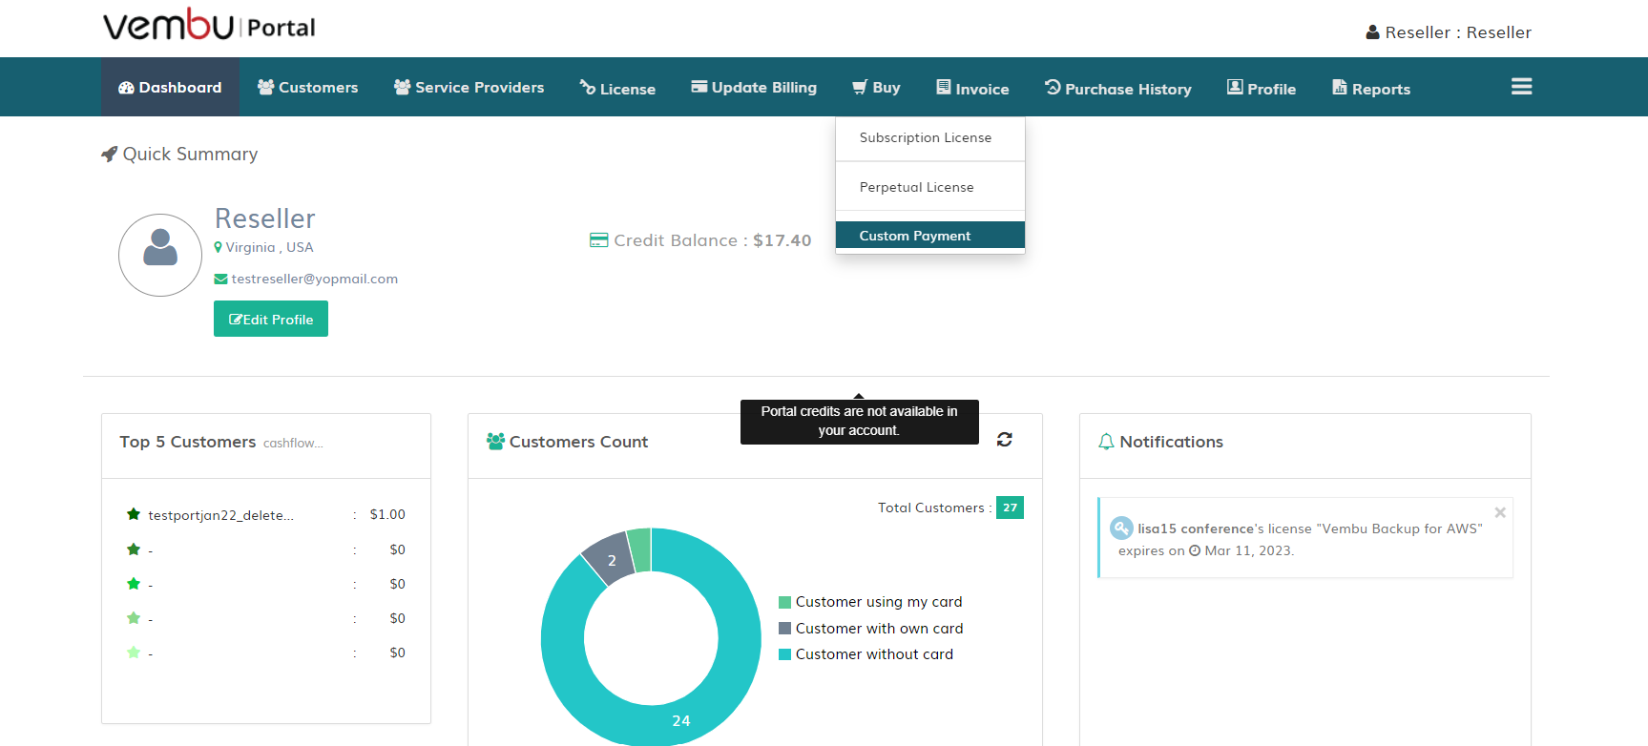This screenshot has height=746, width=1648.
Task: Click the Dashboard gauge icon
Action: click(x=126, y=88)
